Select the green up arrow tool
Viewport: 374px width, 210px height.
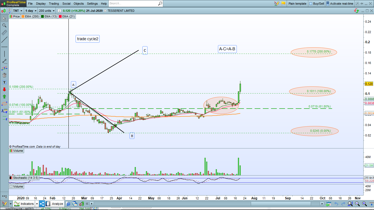[4, 97]
